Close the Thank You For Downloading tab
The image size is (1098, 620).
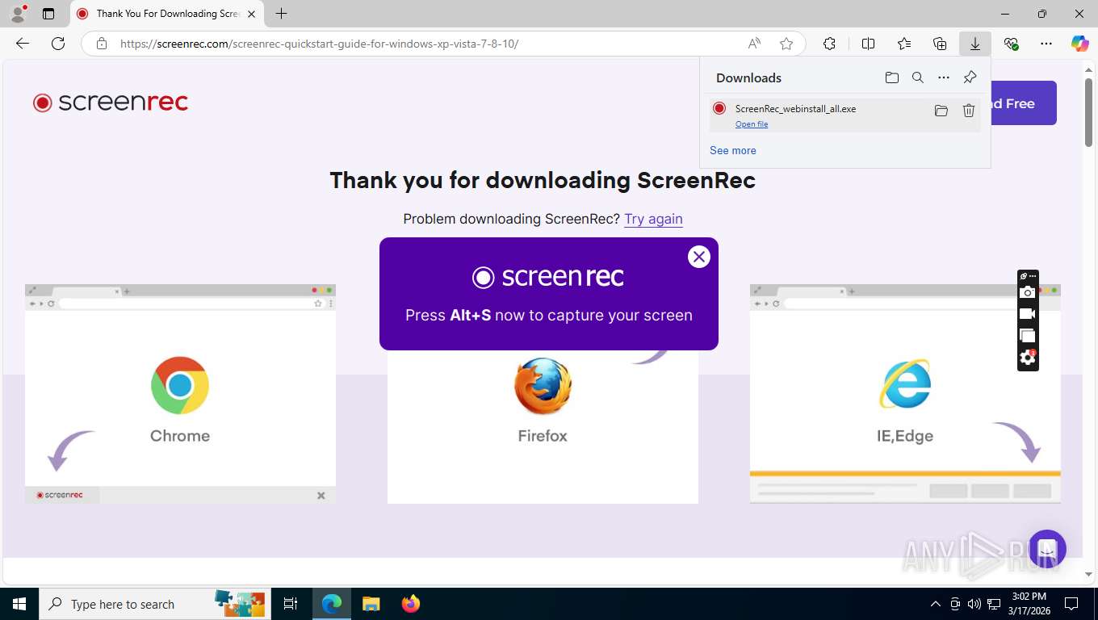click(252, 14)
